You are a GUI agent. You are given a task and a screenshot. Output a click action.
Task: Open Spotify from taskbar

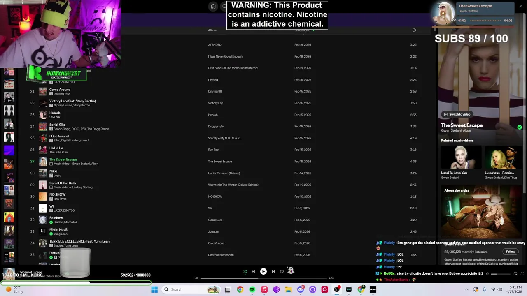(252, 289)
